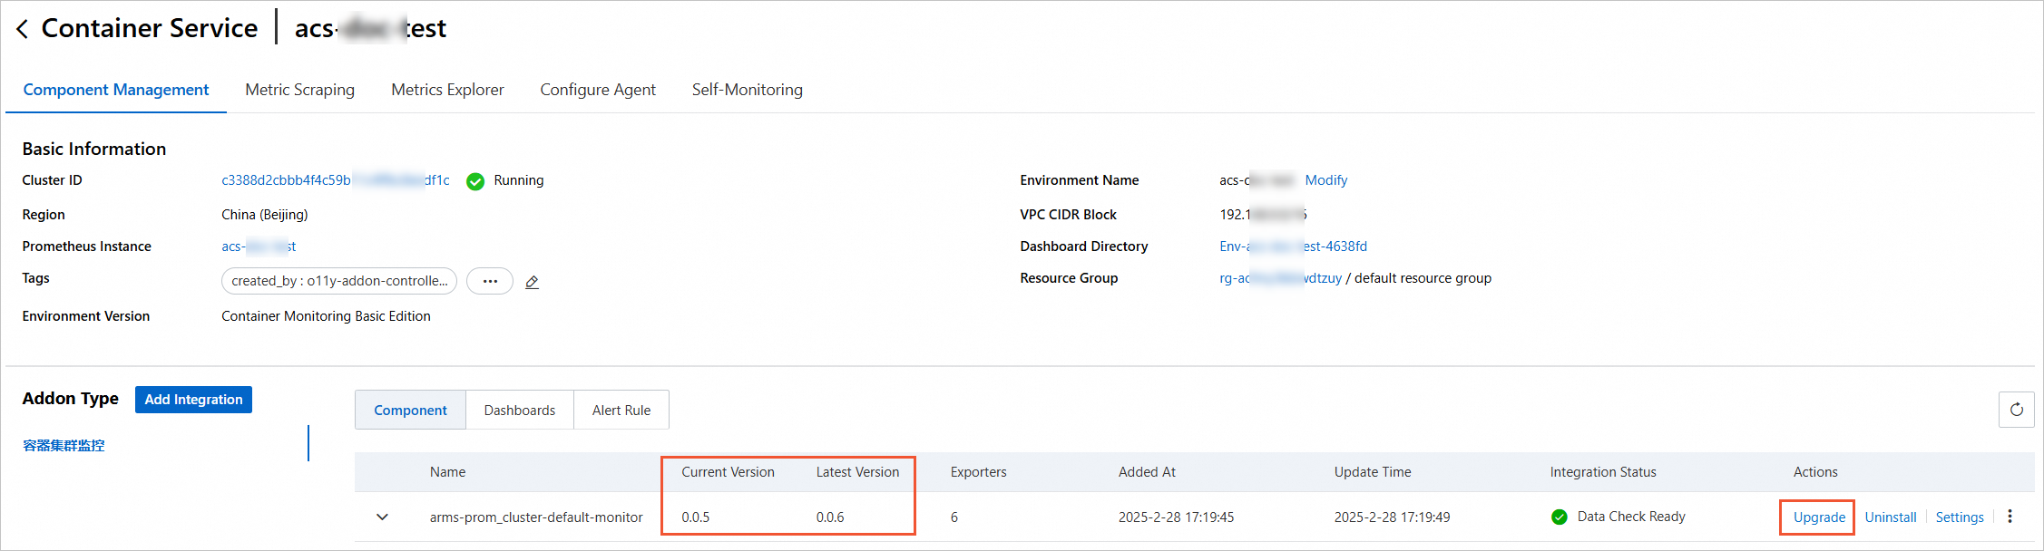Switch to Component Management tab

pyautogui.click(x=116, y=90)
